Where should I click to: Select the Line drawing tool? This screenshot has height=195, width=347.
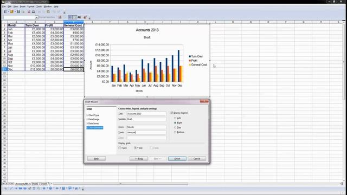tap(11, 188)
